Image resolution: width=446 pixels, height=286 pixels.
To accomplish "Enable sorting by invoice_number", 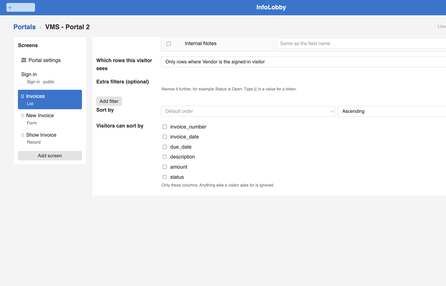I will tap(165, 127).
